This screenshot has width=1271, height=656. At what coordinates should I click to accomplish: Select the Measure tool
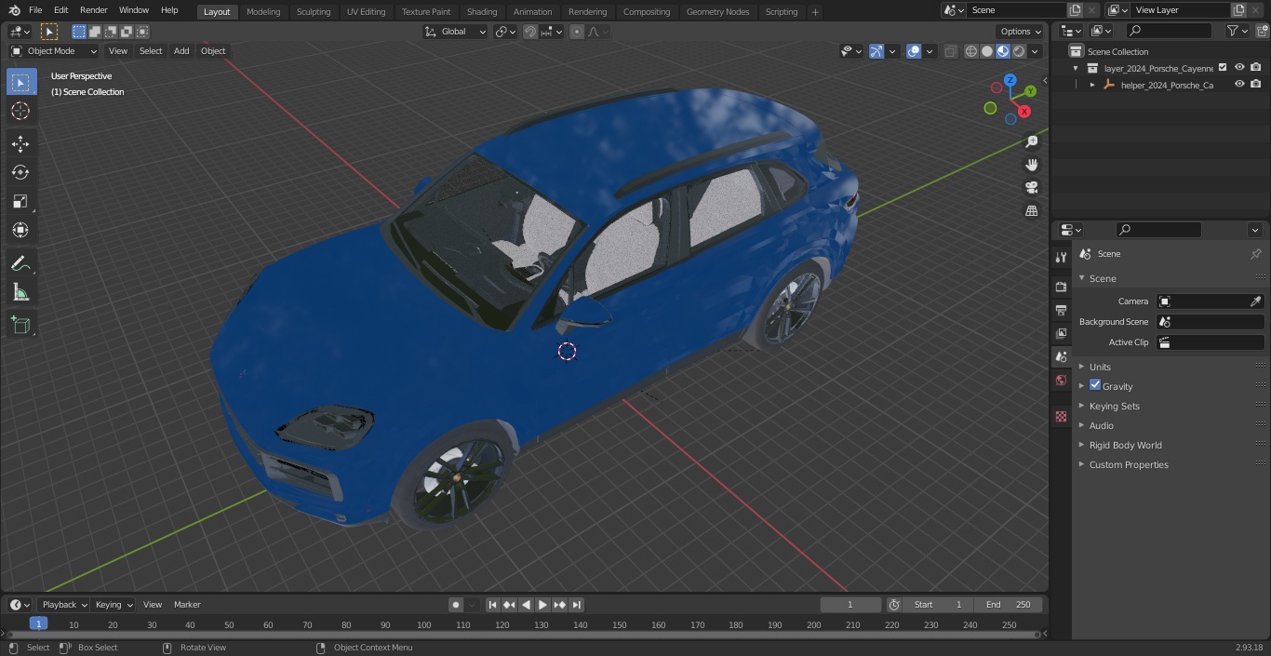(x=20, y=292)
